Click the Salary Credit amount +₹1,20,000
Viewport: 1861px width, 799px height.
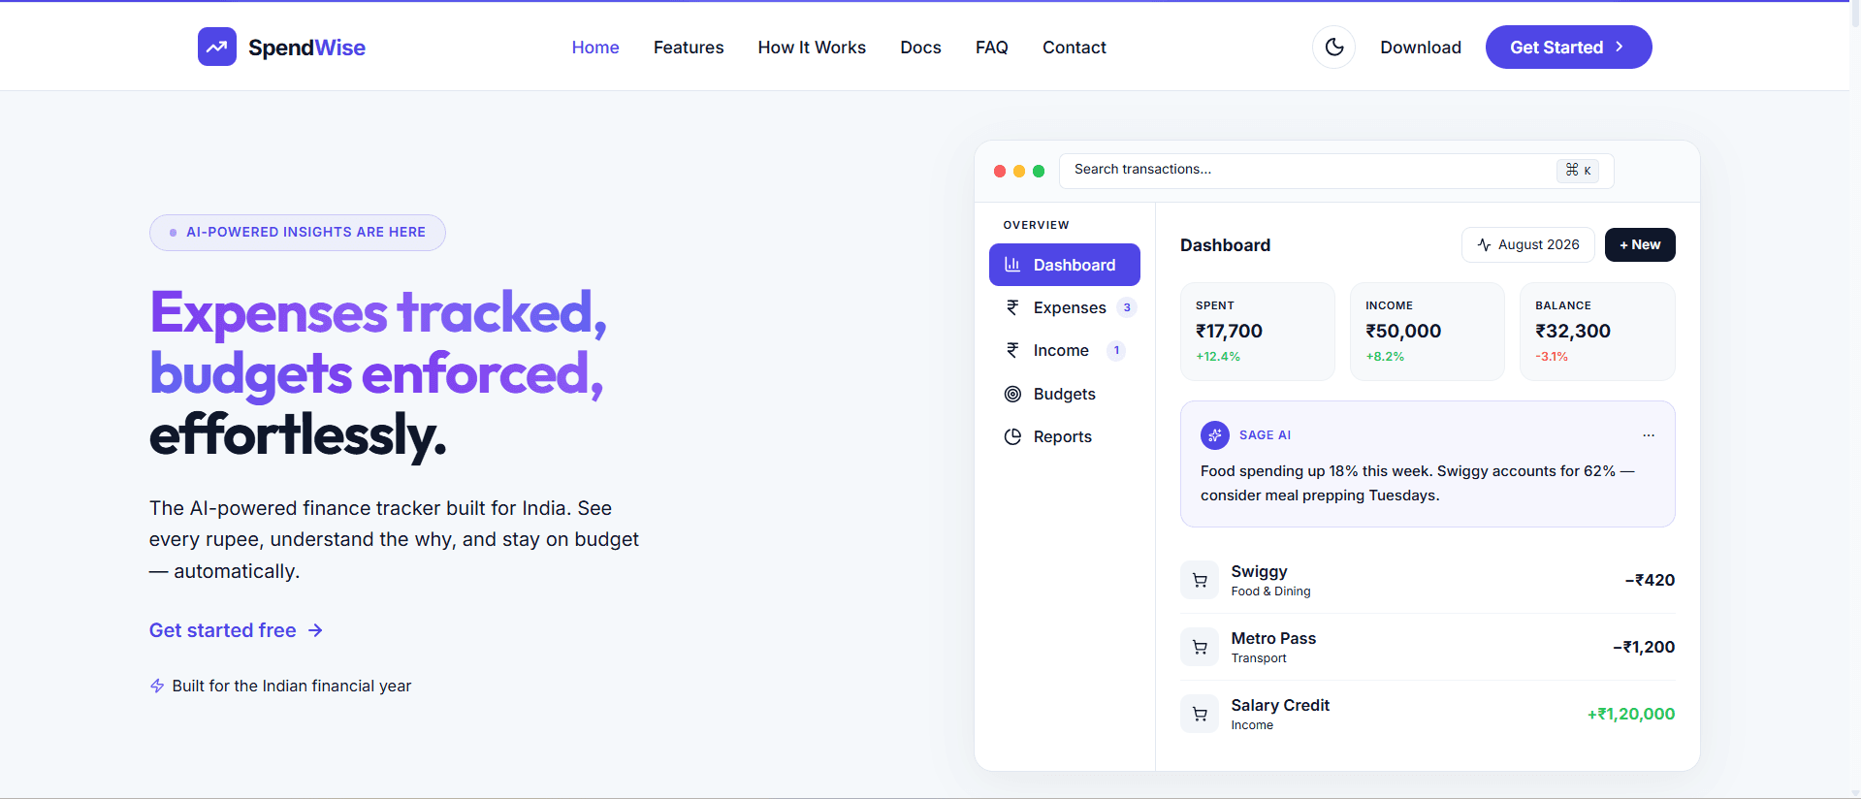(x=1631, y=714)
